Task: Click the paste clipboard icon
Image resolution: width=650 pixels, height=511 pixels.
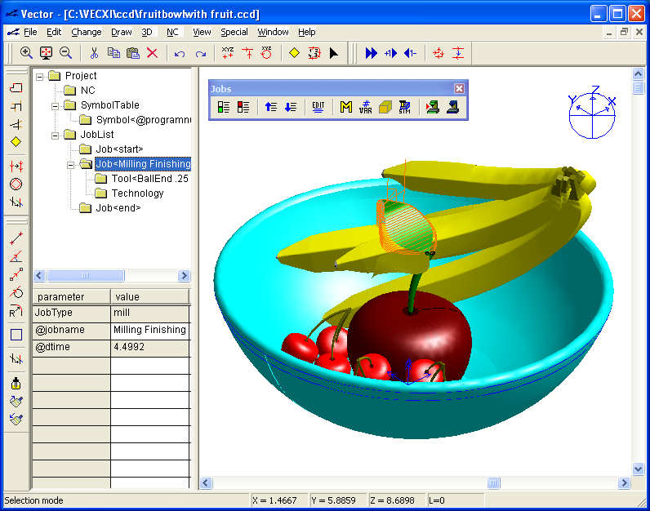Action: [x=133, y=53]
